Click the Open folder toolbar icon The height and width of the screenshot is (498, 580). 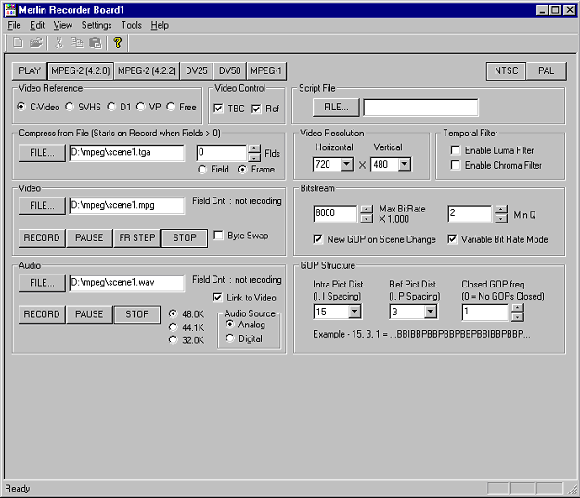(x=36, y=43)
